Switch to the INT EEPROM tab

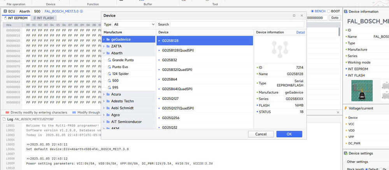(x=16, y=18)
